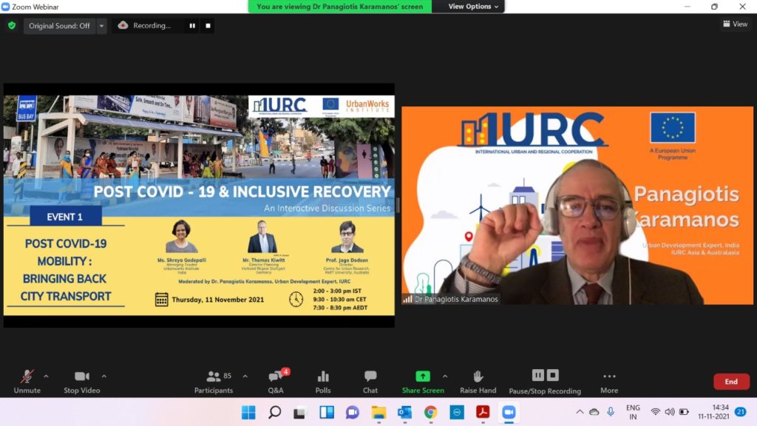The height and width of the screenshot is (426, 757).
Task: Open the Original Sound dropdown arrow
Action: click(x=101, y=26)
